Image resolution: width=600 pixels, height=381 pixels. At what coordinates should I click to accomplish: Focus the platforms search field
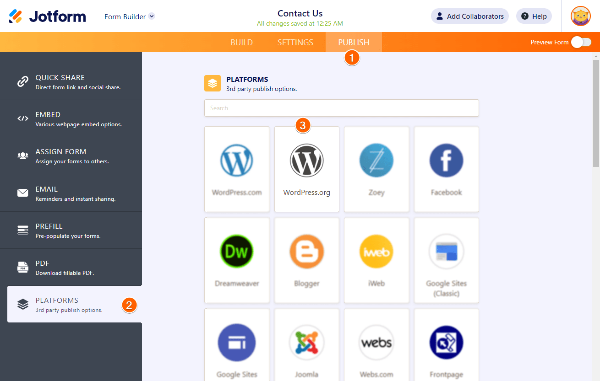342,108
